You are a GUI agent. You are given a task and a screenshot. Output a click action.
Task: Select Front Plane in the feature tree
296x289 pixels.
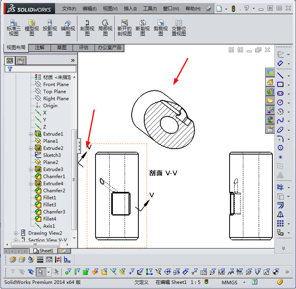[55, 85]
